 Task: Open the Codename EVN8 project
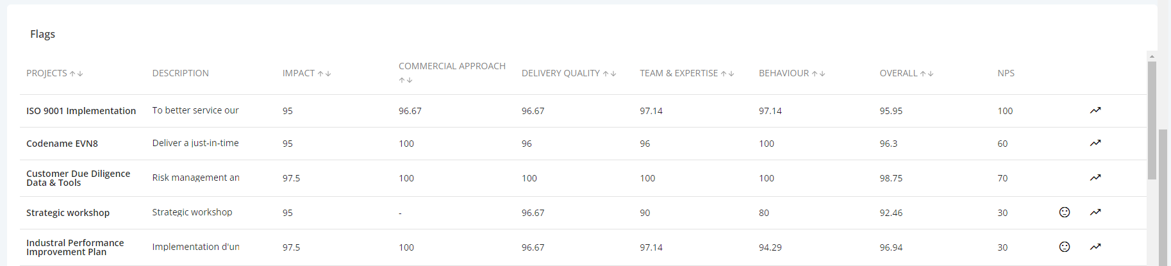(x=62, y=144)
